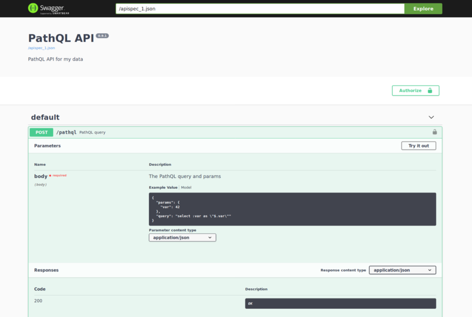
Task: Click the Explore button
Action: tap(423, 9)
